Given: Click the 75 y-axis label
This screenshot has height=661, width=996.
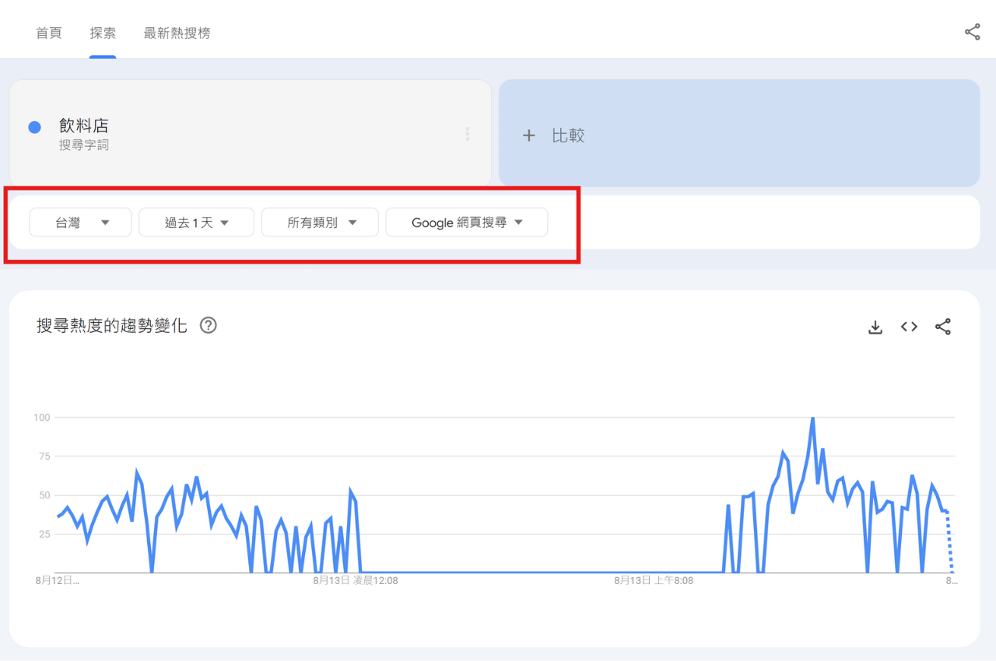Looking at the screenshot, I should (44, 456).
